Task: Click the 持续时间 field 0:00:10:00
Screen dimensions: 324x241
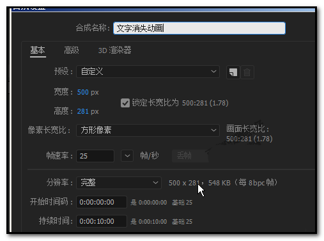Action: [102, 221]
